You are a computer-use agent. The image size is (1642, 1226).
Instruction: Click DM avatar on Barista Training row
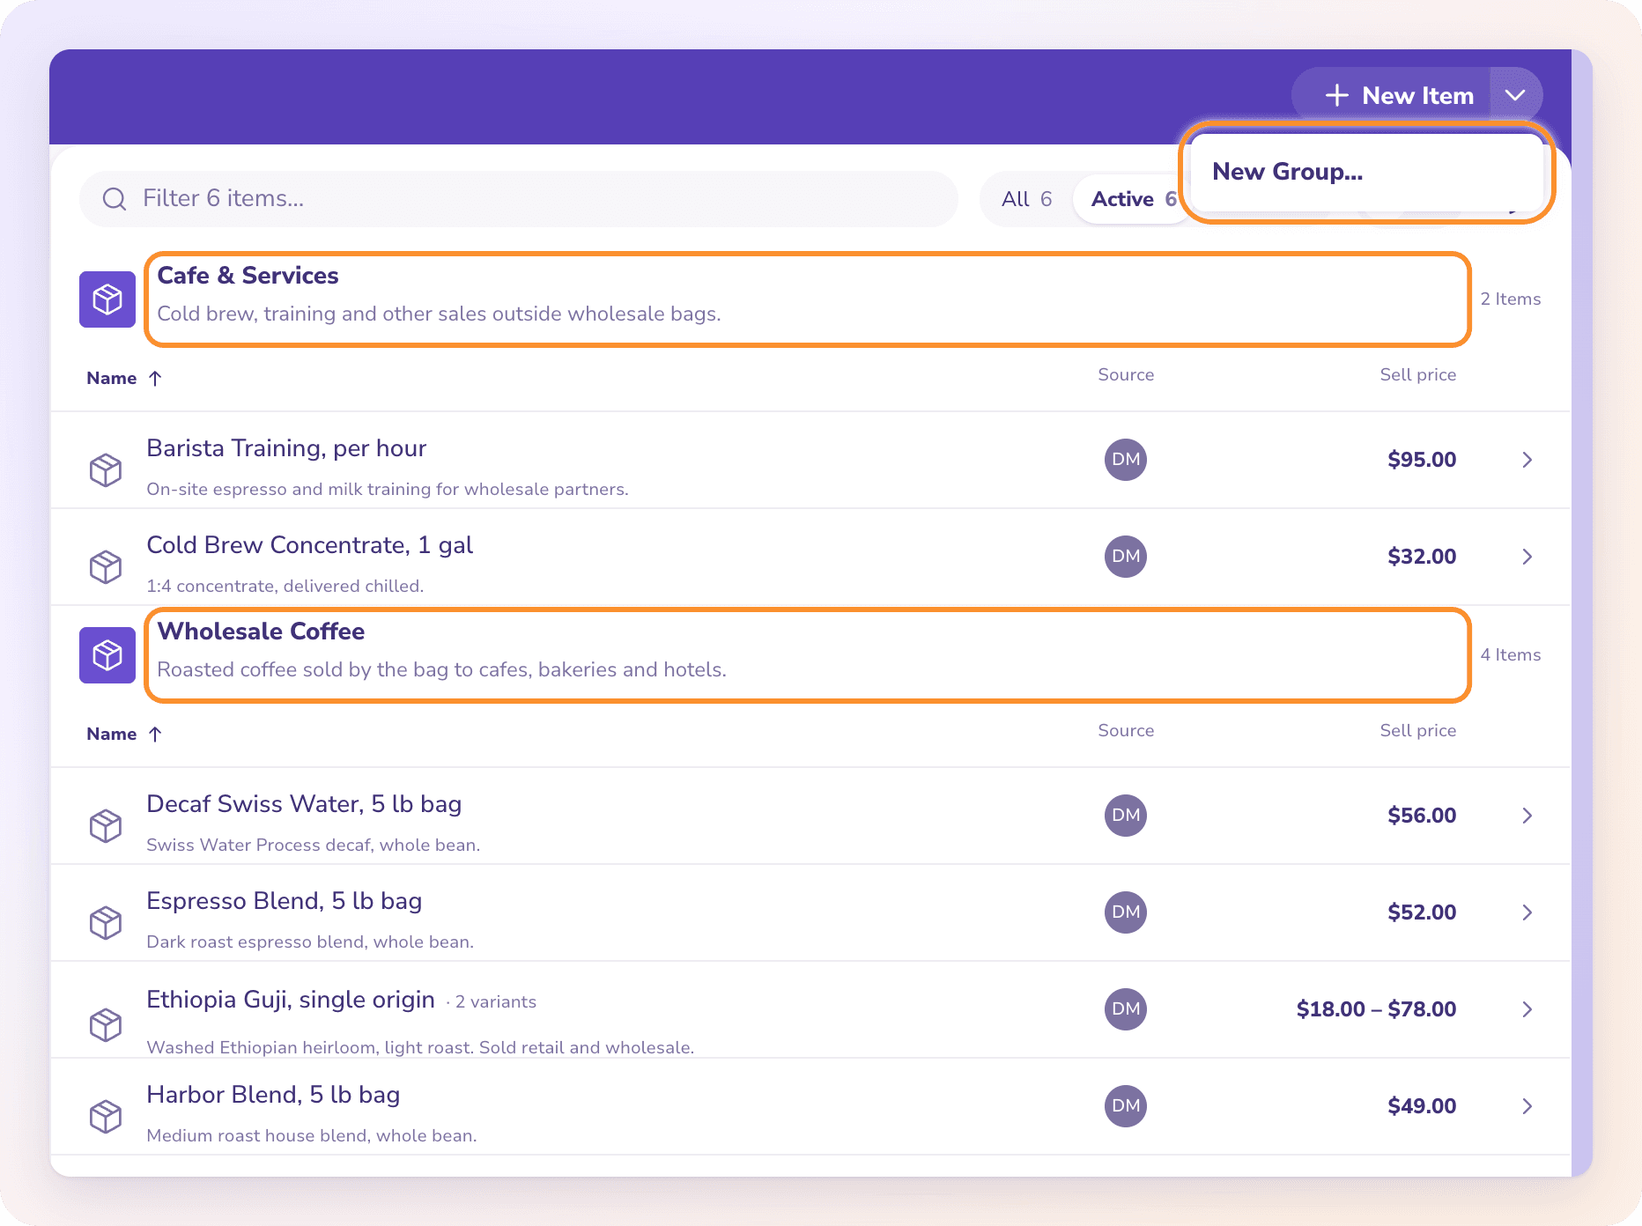(x=1126, y=460)
